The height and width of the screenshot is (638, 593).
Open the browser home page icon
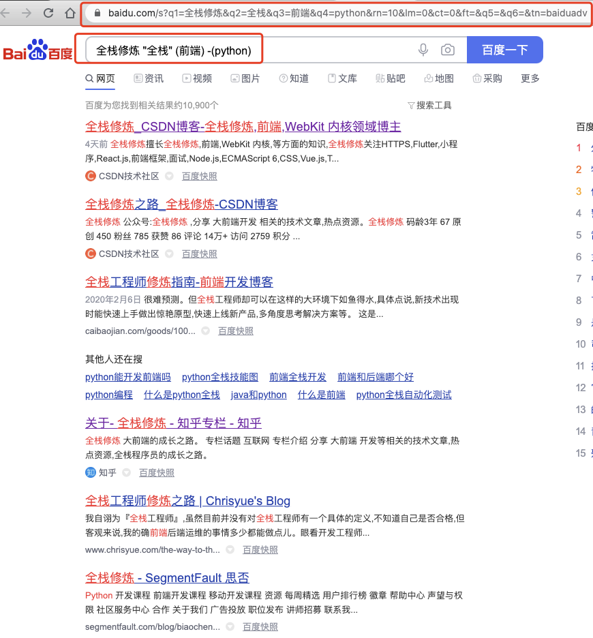(x=70, y=13)
